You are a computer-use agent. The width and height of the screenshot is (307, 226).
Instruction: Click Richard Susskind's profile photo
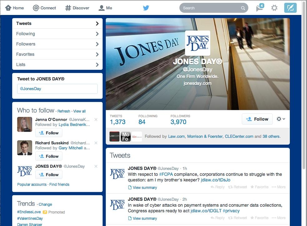tap(25, 148)
